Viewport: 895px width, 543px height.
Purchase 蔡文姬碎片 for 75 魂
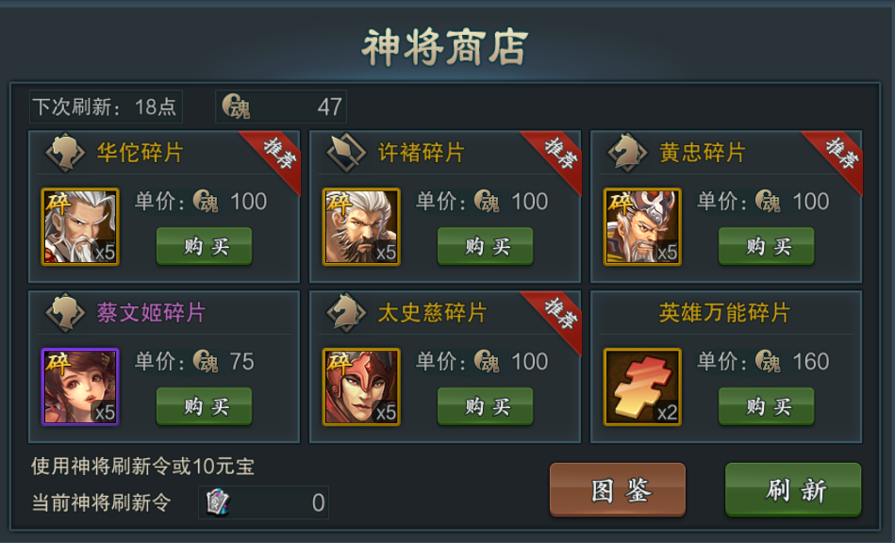[205, 406]
